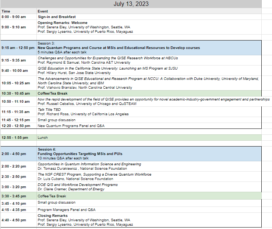
Task: Click 'Prof. Russell Ceballos' speaker line
Action: point(87,104)
